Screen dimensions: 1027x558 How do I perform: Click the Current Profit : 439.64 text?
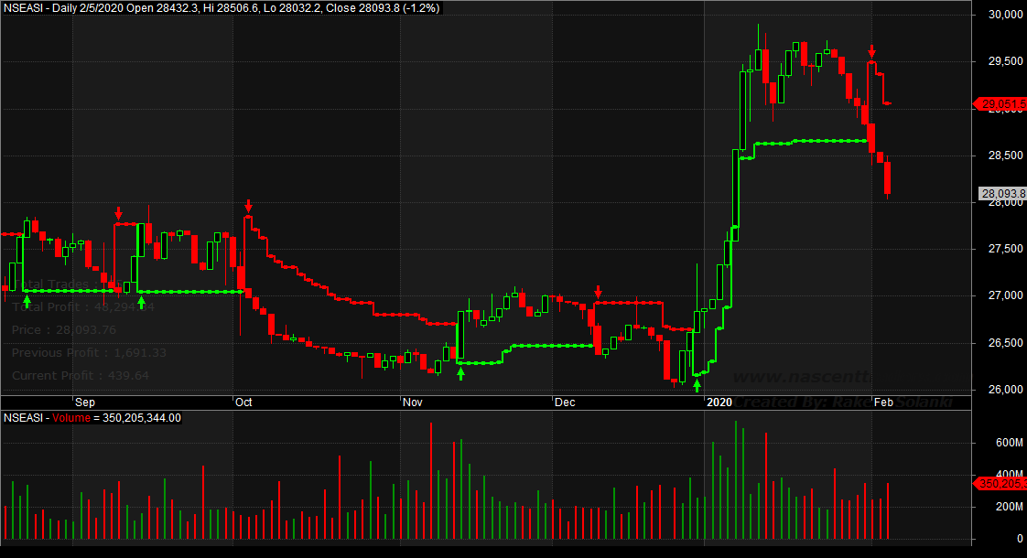[x=81, y=376]
